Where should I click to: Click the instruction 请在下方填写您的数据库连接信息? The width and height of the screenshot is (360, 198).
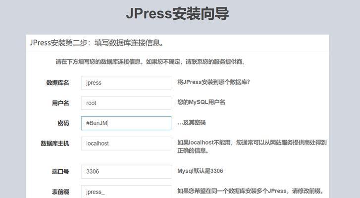click(x=151, y=62)
